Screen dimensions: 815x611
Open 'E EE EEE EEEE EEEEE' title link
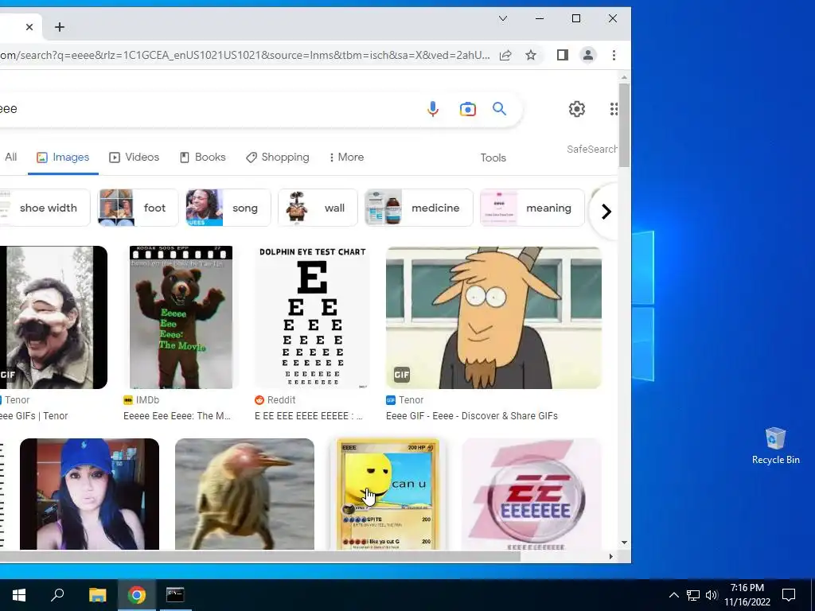click(x=309, y=415)
